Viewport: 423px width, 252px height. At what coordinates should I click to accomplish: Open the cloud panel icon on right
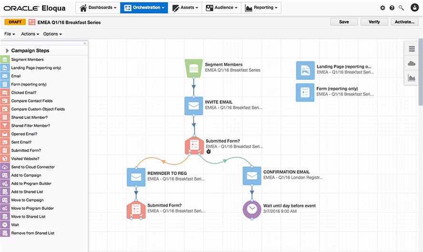coord(412,63)
